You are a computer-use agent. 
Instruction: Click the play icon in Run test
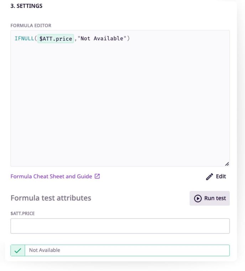[198, 198]
